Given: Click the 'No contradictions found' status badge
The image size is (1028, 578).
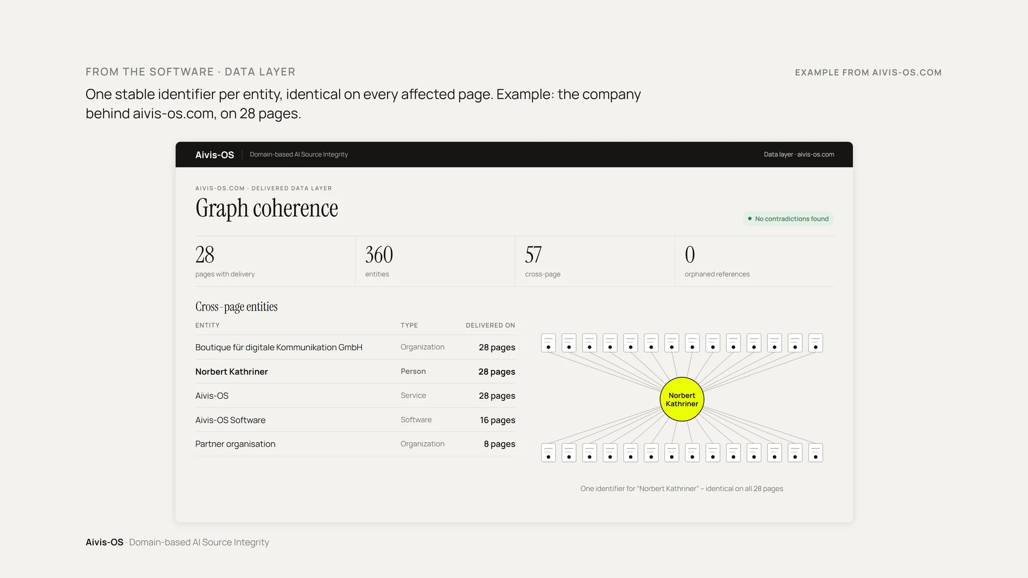Looking at the screenshot, I should click(x=788, y=219).
